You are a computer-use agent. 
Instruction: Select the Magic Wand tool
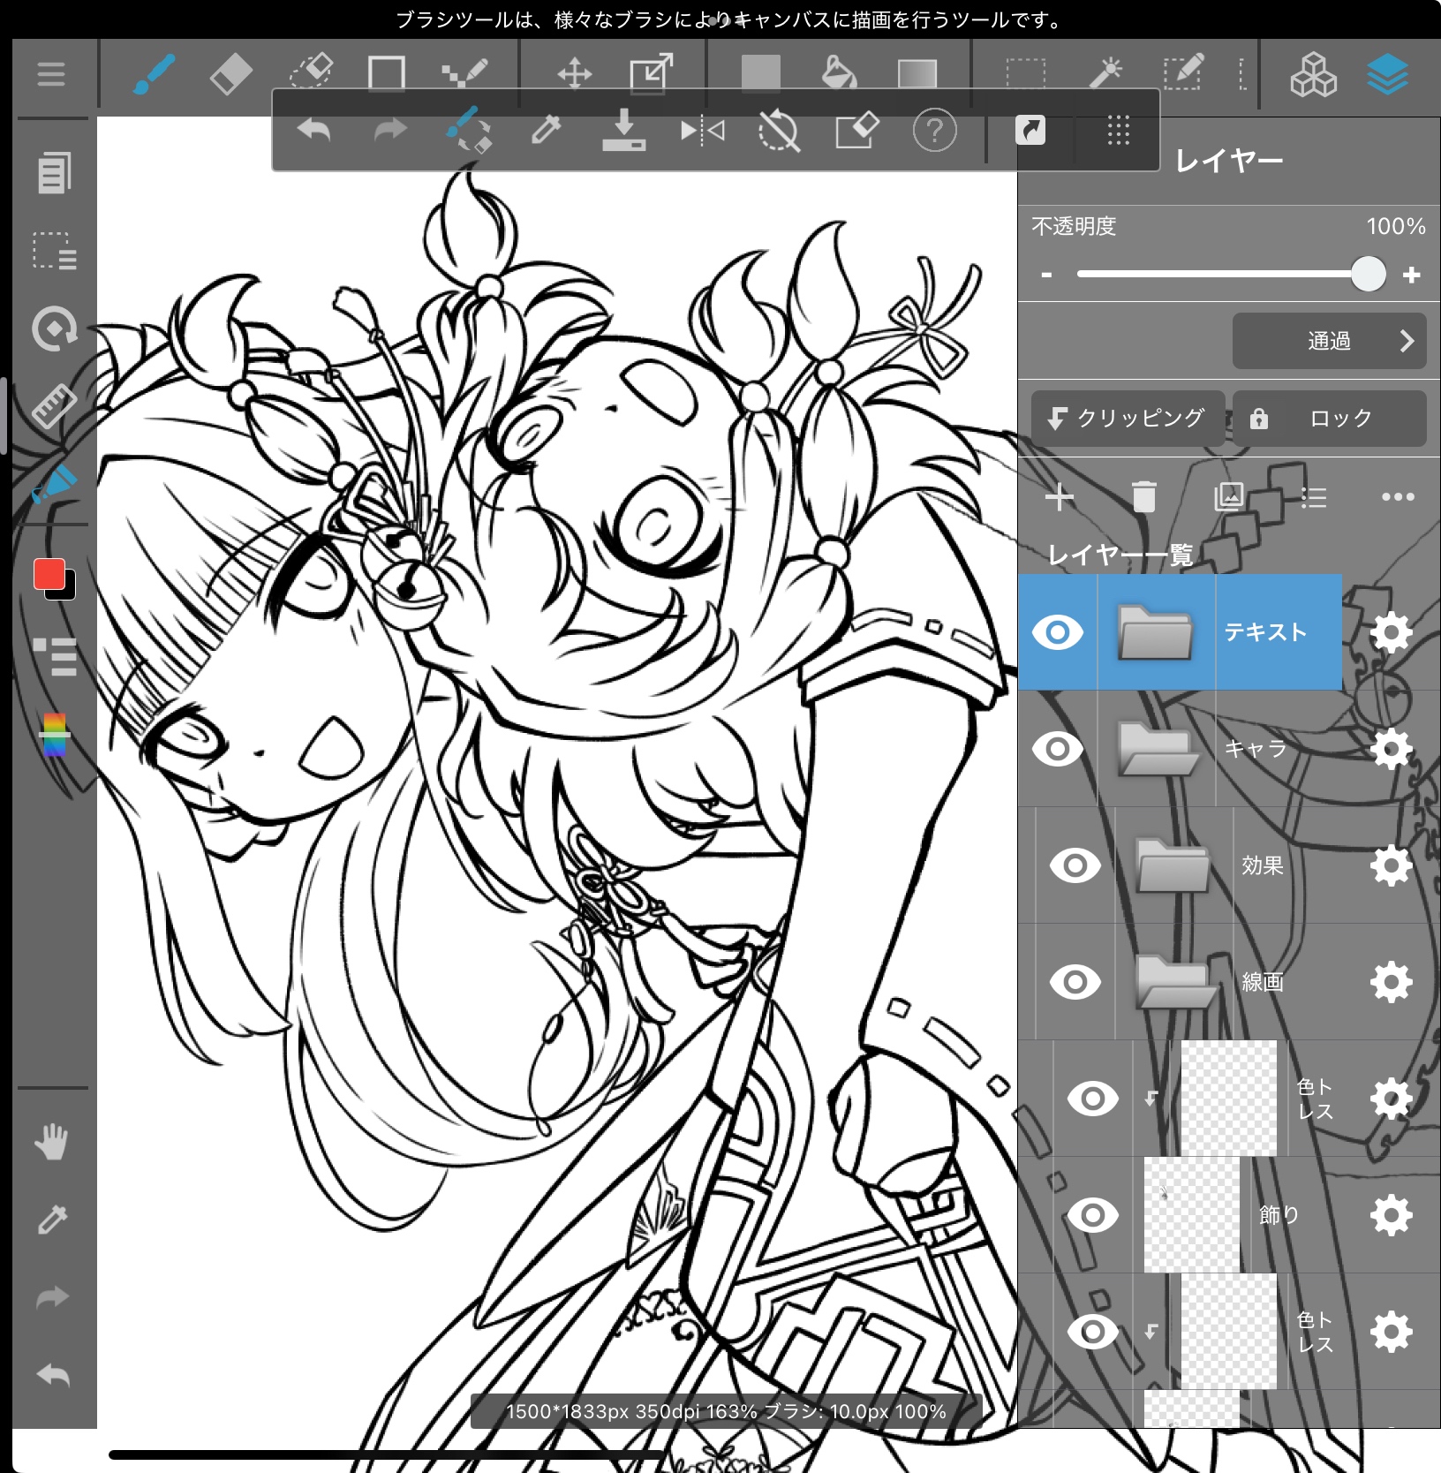[x=1105, y=73]
